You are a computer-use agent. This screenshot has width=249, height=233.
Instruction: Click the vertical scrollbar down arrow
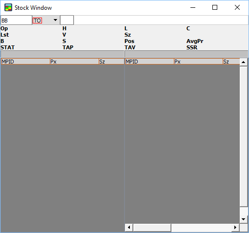[244, 219]
